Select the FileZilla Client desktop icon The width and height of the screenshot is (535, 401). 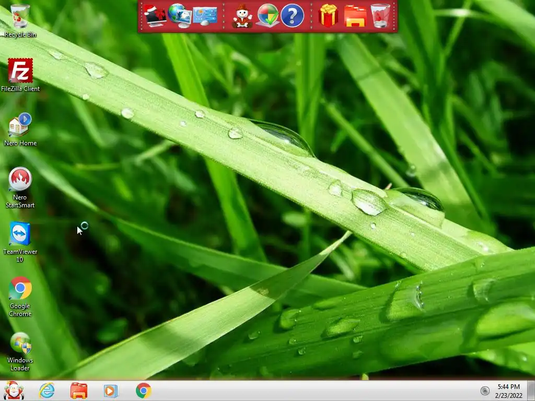click(20, 75)
